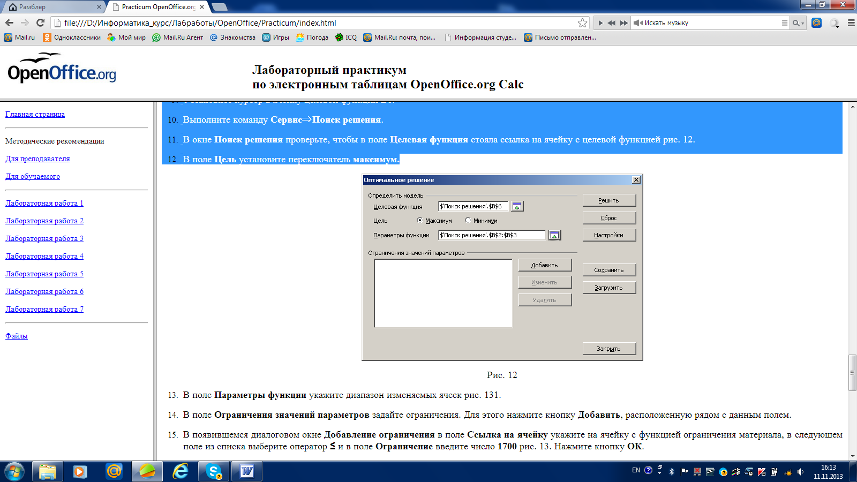
Task: Open Mail.Ru Agent from taskbar
Action: (114, 471)
